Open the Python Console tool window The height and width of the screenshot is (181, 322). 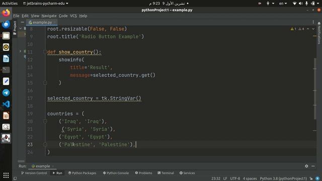[x=116, y=173]
